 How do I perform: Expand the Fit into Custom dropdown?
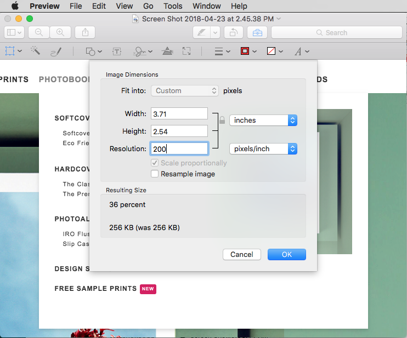(185, 91)
